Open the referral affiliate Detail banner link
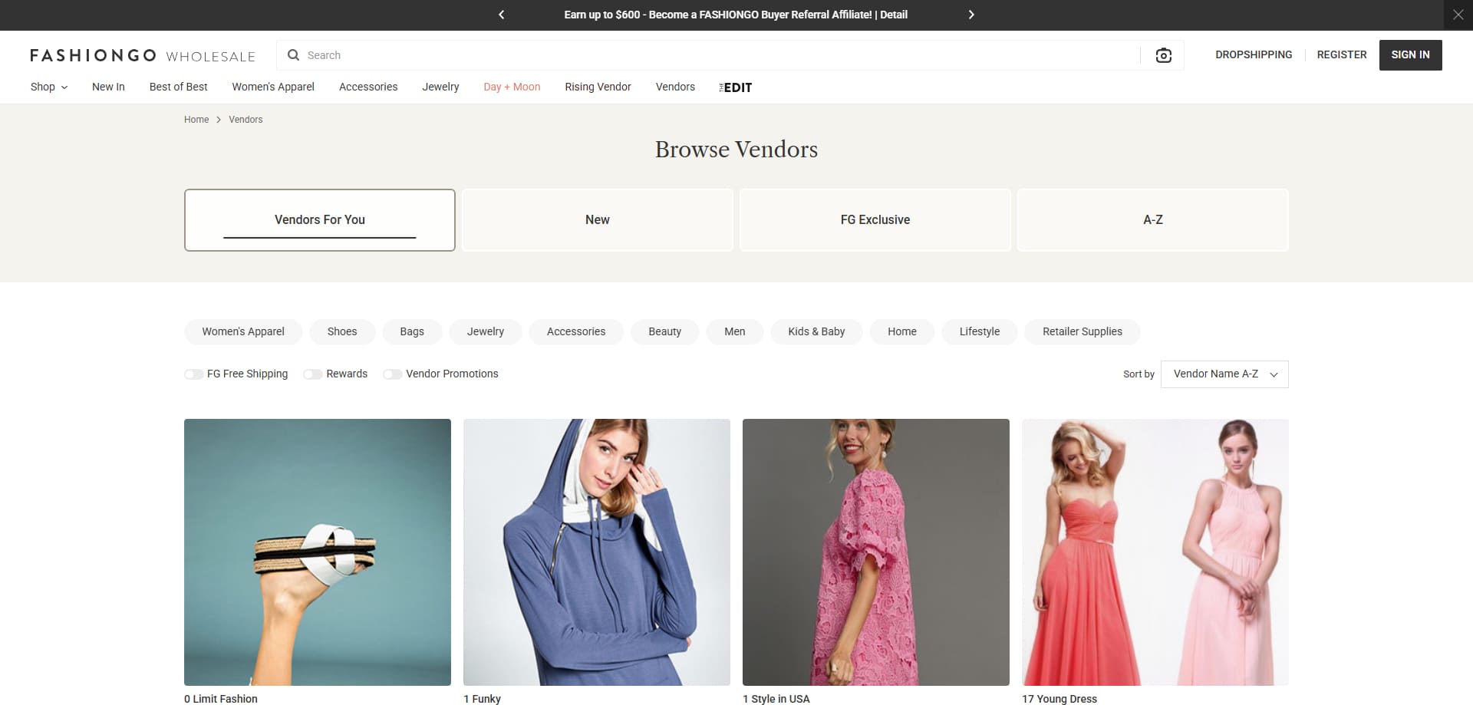 click(894, 15)
